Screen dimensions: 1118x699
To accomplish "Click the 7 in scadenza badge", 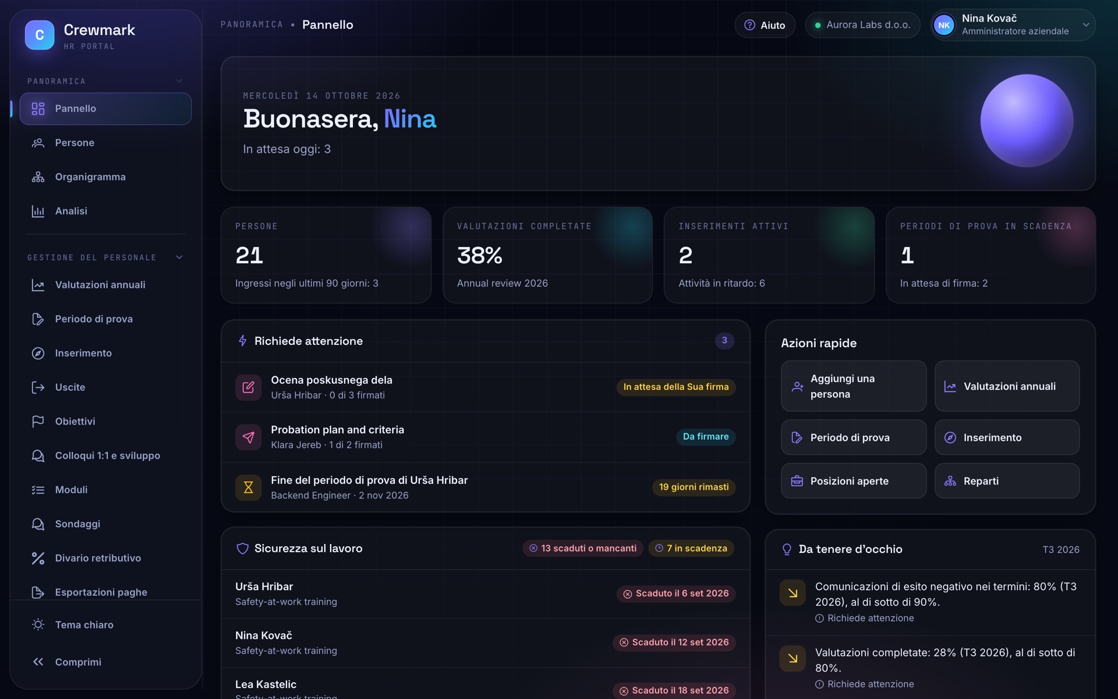I will point(691,549).
